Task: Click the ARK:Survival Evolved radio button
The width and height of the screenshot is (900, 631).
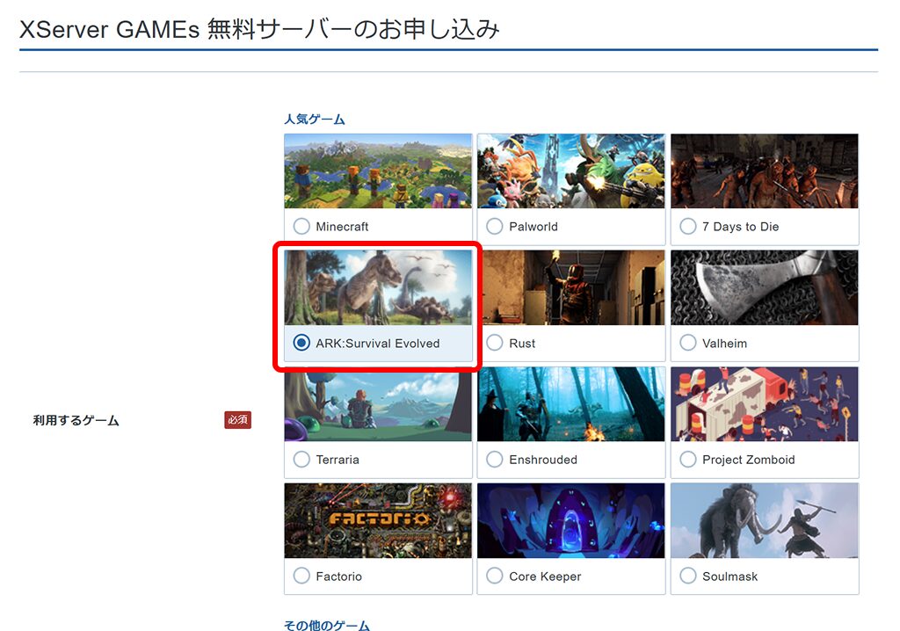Action: pos(301,343)
